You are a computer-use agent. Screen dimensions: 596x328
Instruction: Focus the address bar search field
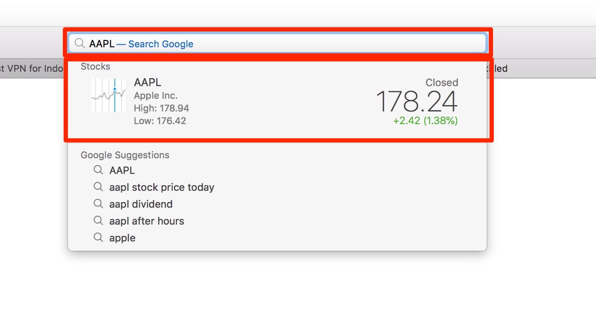295,43
